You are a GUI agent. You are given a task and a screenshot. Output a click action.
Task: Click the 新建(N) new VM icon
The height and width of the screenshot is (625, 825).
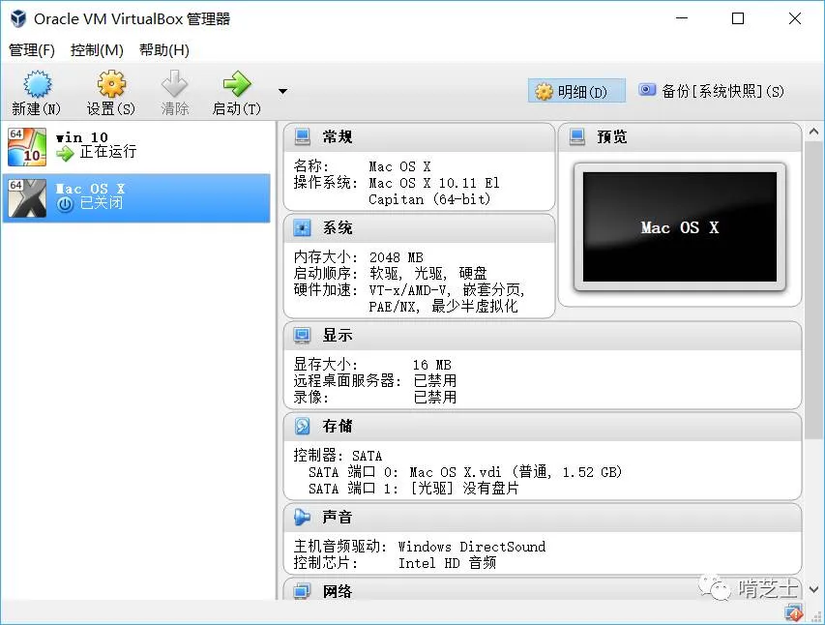click(x=37, y=84)
